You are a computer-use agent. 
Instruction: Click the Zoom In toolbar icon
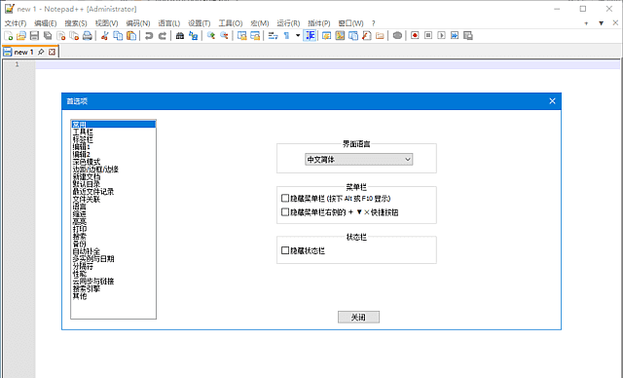[211, 36]
